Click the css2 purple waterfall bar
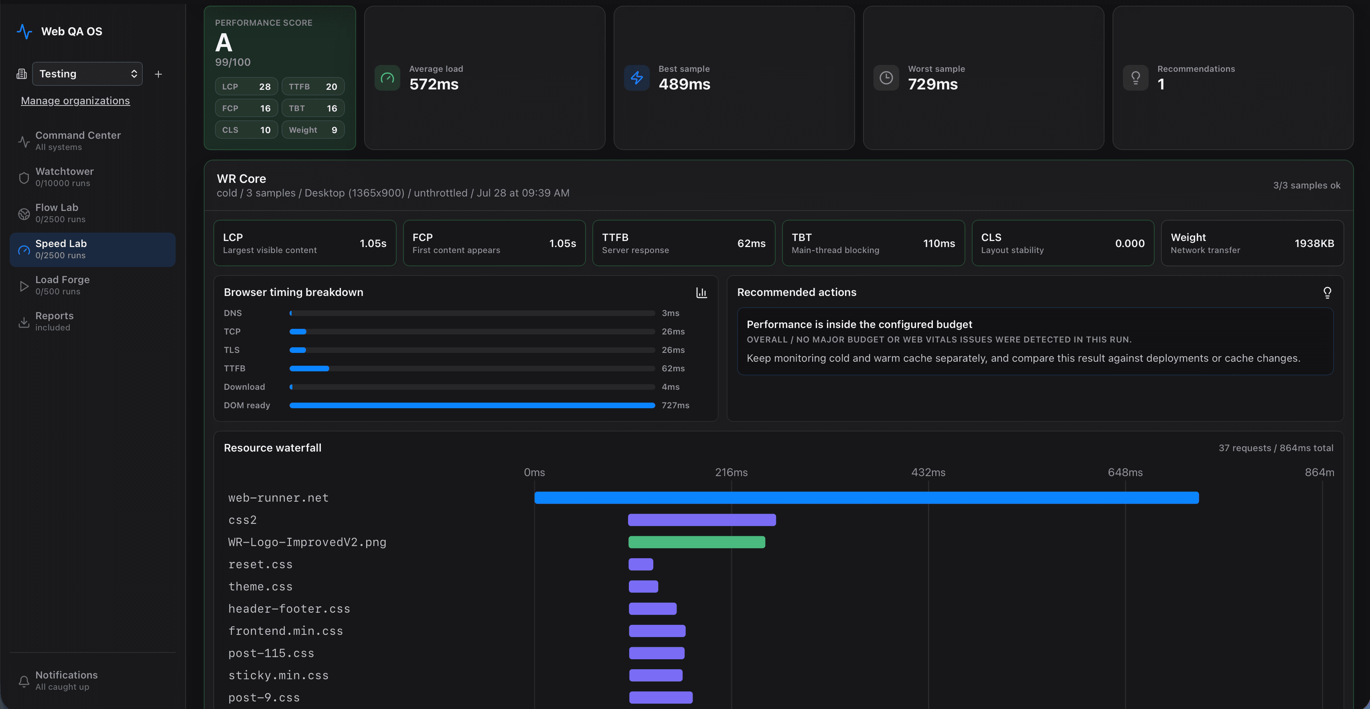Image resolution: width=1370 pixels, height=709 pixels. coord(702,520)
